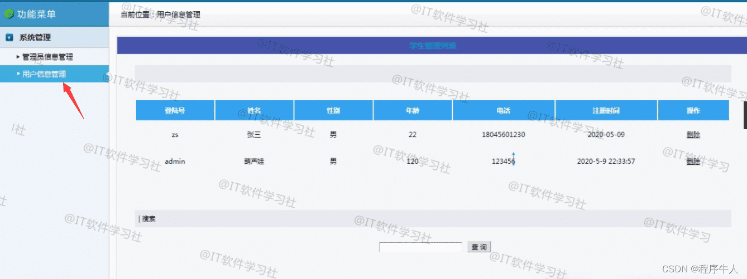The height and width of the screenshot is (279, 747).
Task: Click the 学生管理列表 title bar
Action: pyautogui.click(x=433, y=46)
